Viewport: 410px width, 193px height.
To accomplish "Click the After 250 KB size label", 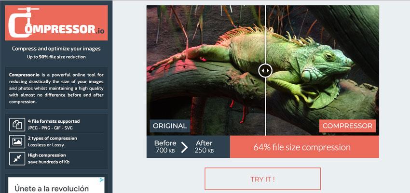I will (204, 147).
